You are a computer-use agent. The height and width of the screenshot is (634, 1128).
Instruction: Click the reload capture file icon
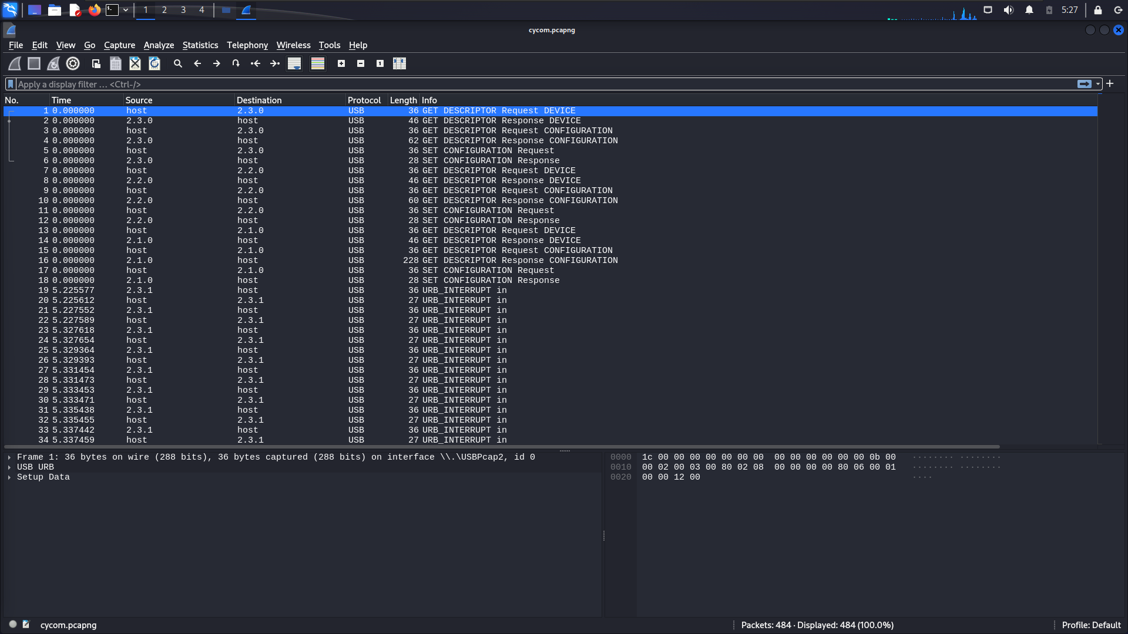coord(155,63)
